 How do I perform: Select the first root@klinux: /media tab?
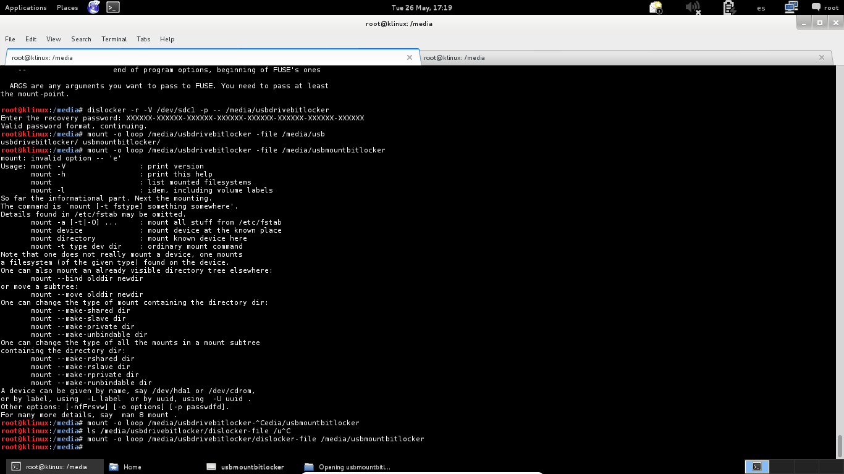(213, 57)
